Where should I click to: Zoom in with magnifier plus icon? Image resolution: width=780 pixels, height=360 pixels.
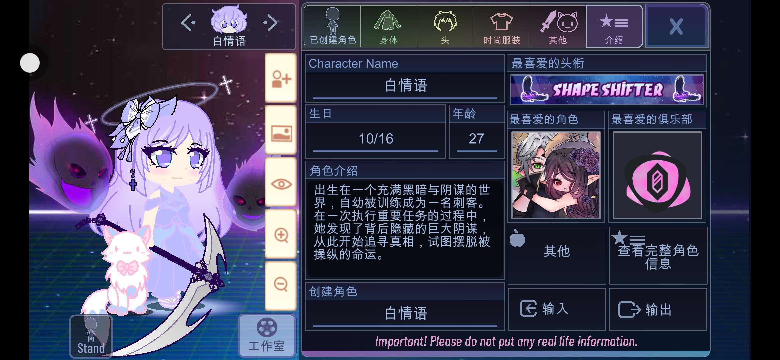click(x=281, y=235)
